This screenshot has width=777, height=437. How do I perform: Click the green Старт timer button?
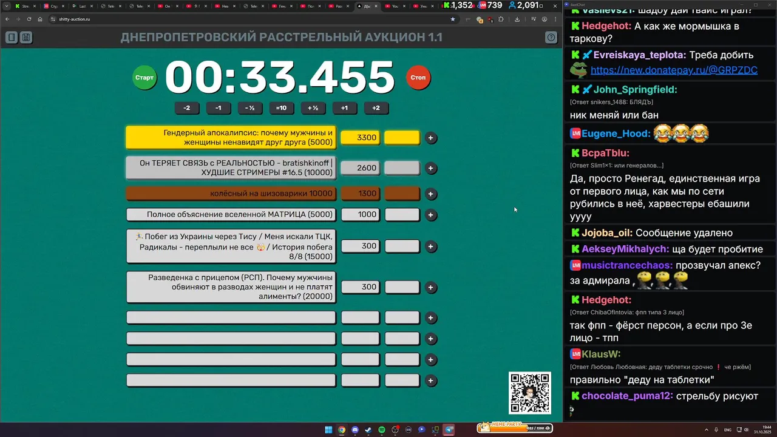144,78
